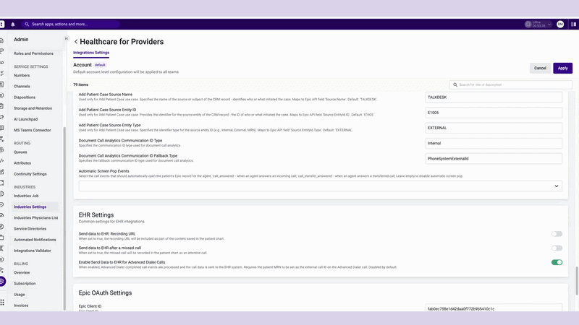Viewport: 579px width, 325px height.
Task: Click the Search apps, actions and more field
Action: (x=70, y=25)
